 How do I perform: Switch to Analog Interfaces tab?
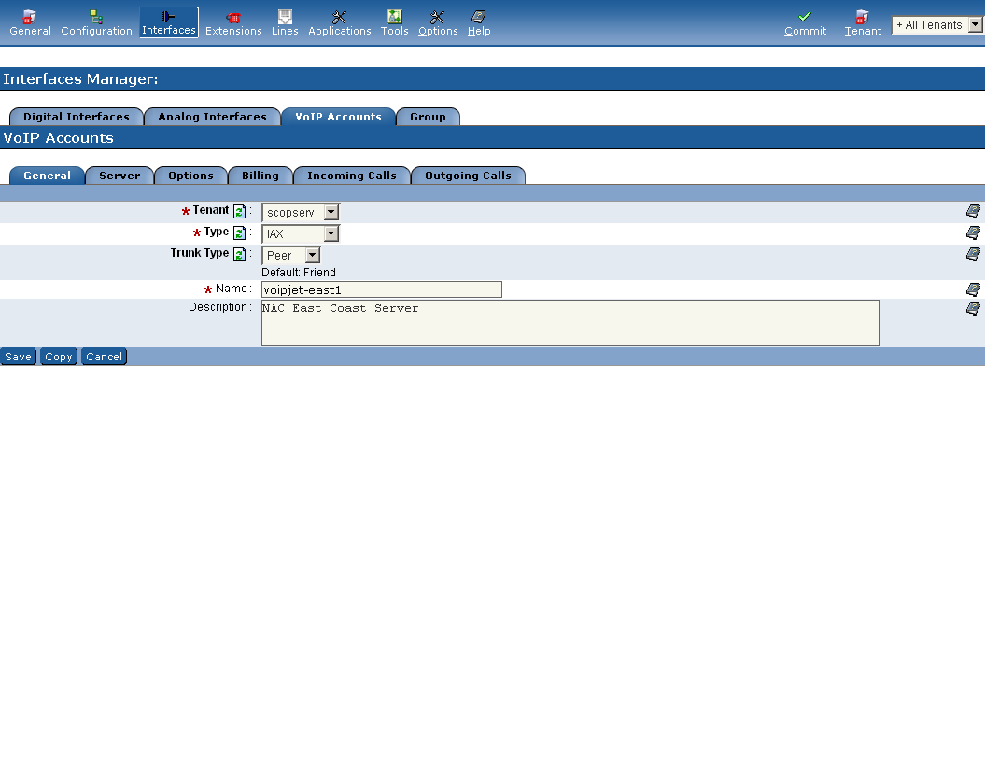click(212, 116)
